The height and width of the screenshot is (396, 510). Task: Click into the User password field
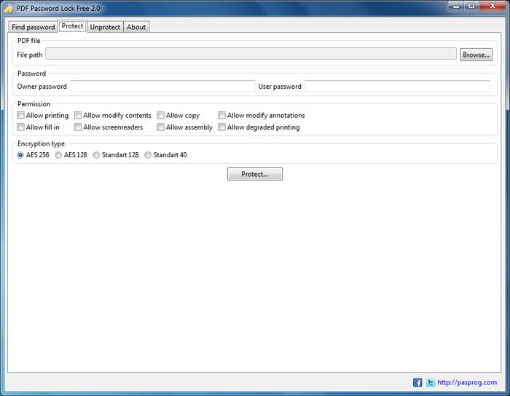tap(397, 87)
